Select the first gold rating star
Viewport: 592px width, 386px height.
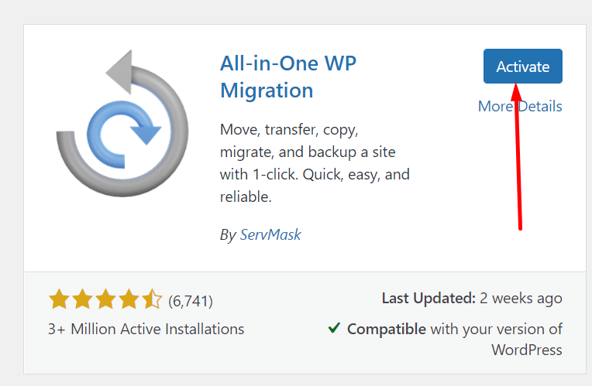[59, 299]
